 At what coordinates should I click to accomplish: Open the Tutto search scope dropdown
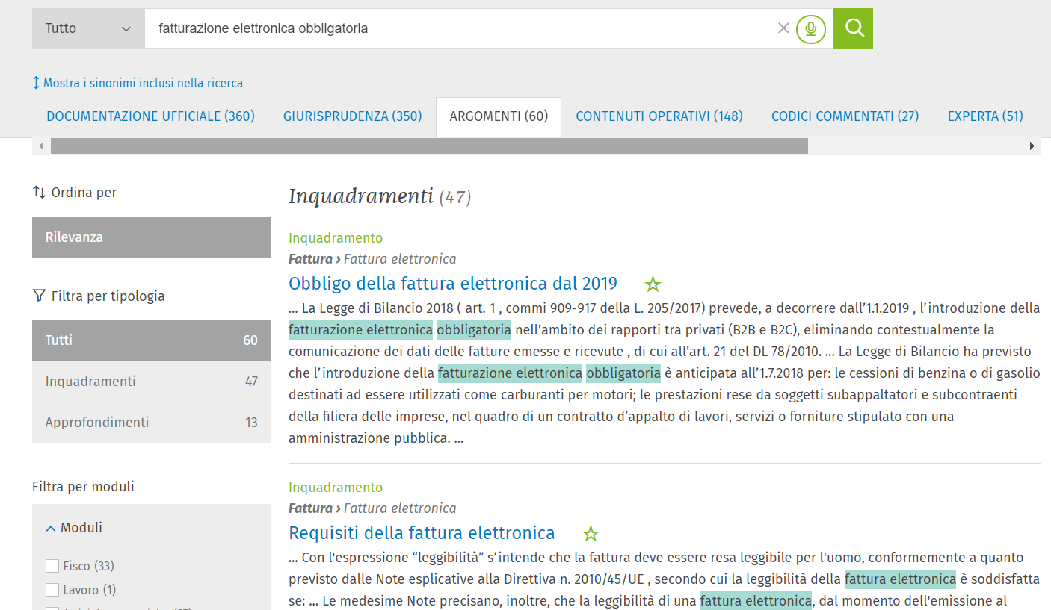(88, 28)
